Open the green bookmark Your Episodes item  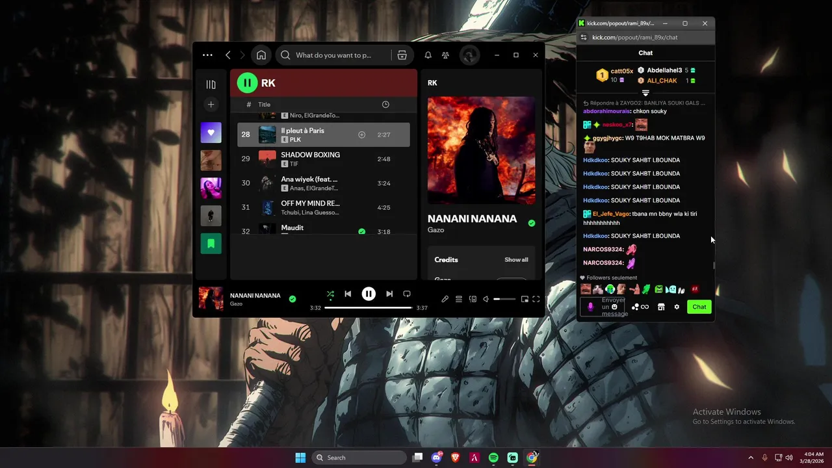[x=211, y=244]
